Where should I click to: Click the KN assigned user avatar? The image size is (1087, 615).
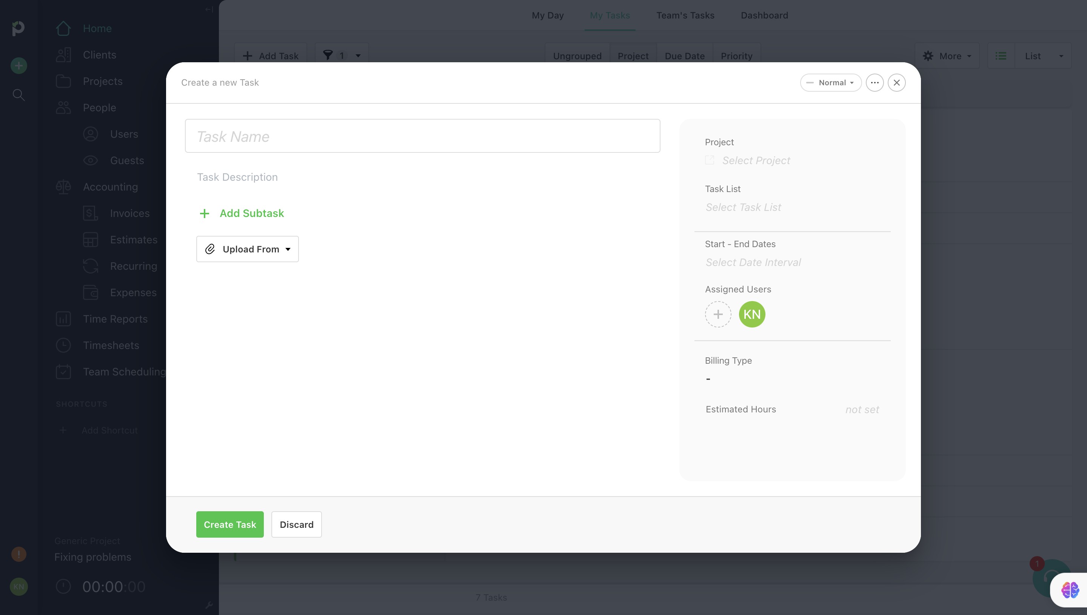[x=751, y=314]
